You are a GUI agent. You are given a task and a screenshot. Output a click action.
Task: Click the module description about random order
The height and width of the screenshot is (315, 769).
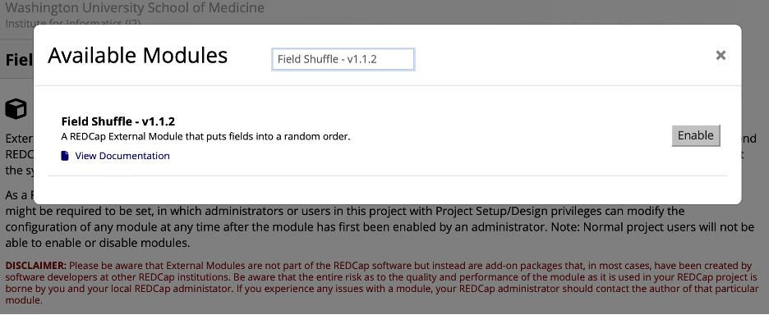(x=206, y=137)
